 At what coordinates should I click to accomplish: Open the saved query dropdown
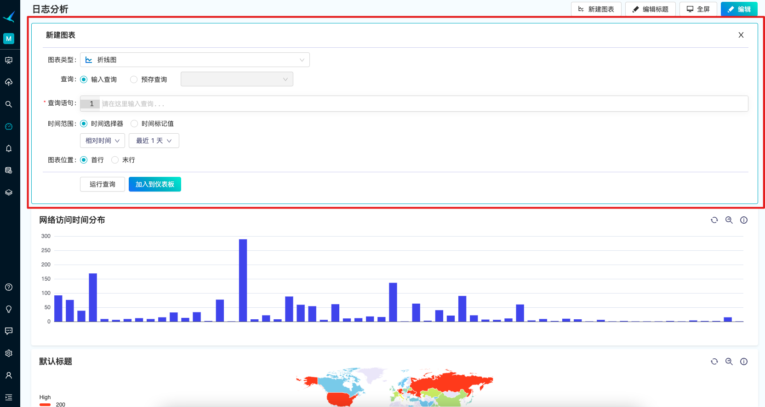[237, 79]
